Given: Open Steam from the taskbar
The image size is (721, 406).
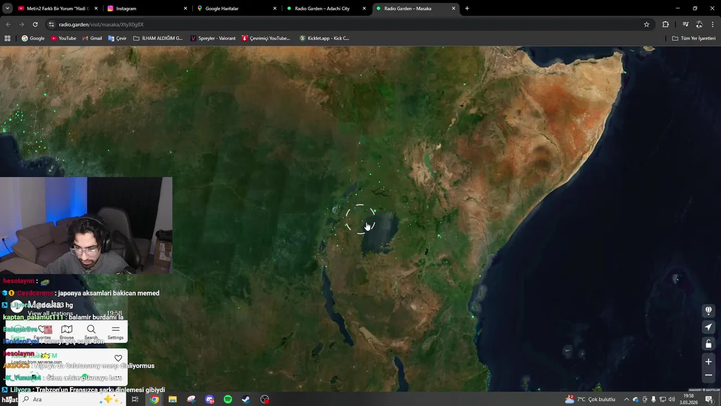Looking at the screenshot, I should point(246,399).
